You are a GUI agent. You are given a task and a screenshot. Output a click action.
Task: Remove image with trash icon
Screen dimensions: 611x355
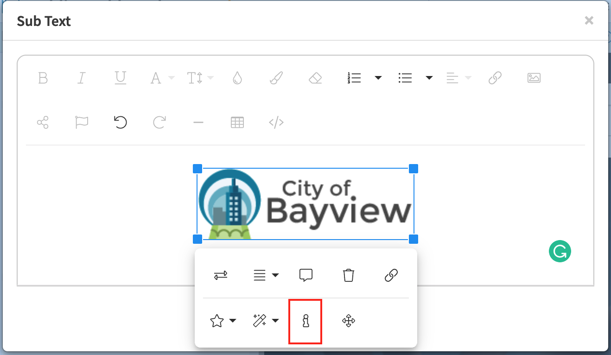tap(348, 275)
